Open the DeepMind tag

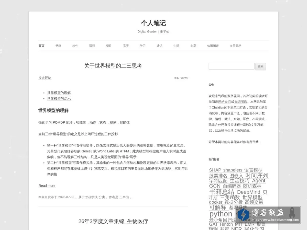(x=249, y=192)
